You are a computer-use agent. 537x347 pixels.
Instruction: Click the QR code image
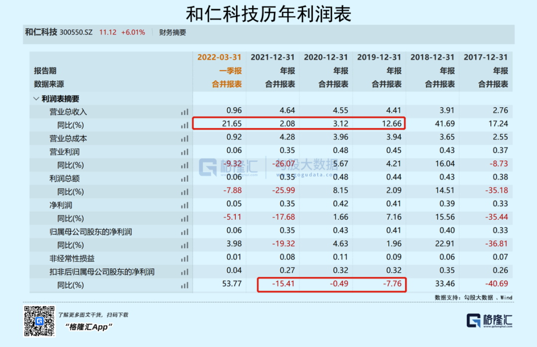point(40,321)
